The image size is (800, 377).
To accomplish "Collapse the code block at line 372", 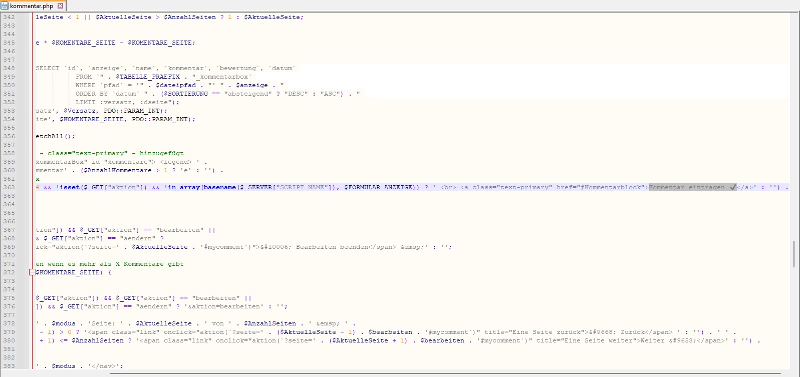I will [x=32, y=272].
